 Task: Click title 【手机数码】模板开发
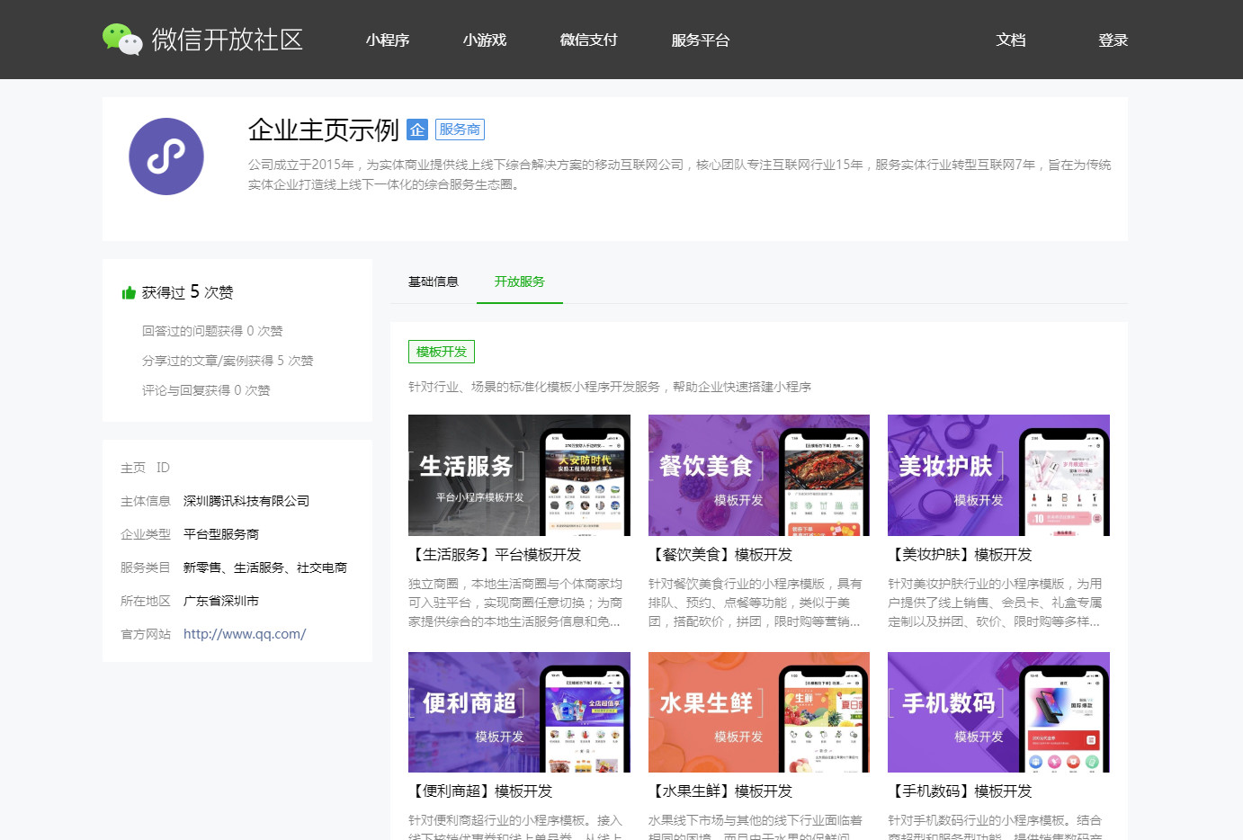pos(960,791)
